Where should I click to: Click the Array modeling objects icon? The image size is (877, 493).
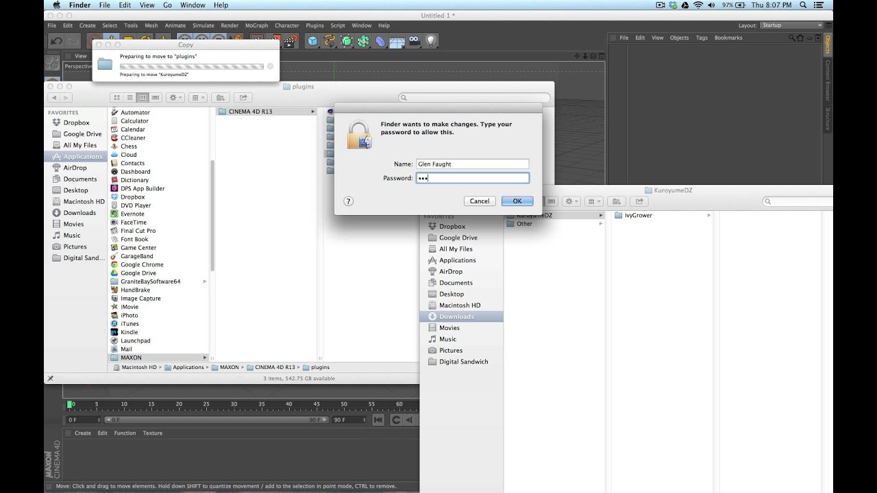pos(363,41)
